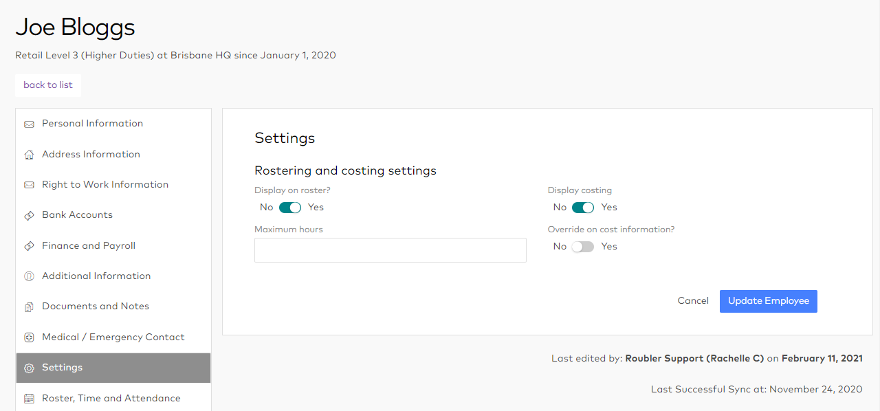Click the documents icon beside Documents and Notes
Viewport: 880px width, 411px height.
coord(29,307)
